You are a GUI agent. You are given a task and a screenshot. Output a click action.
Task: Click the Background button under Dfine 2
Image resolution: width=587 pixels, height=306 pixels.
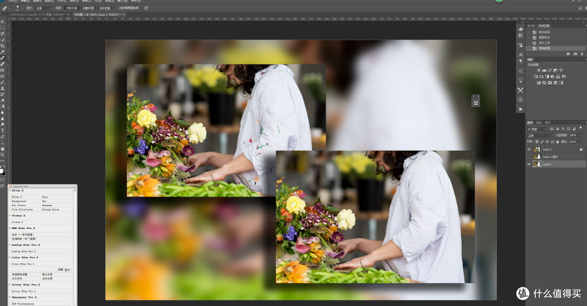(24, 201)
